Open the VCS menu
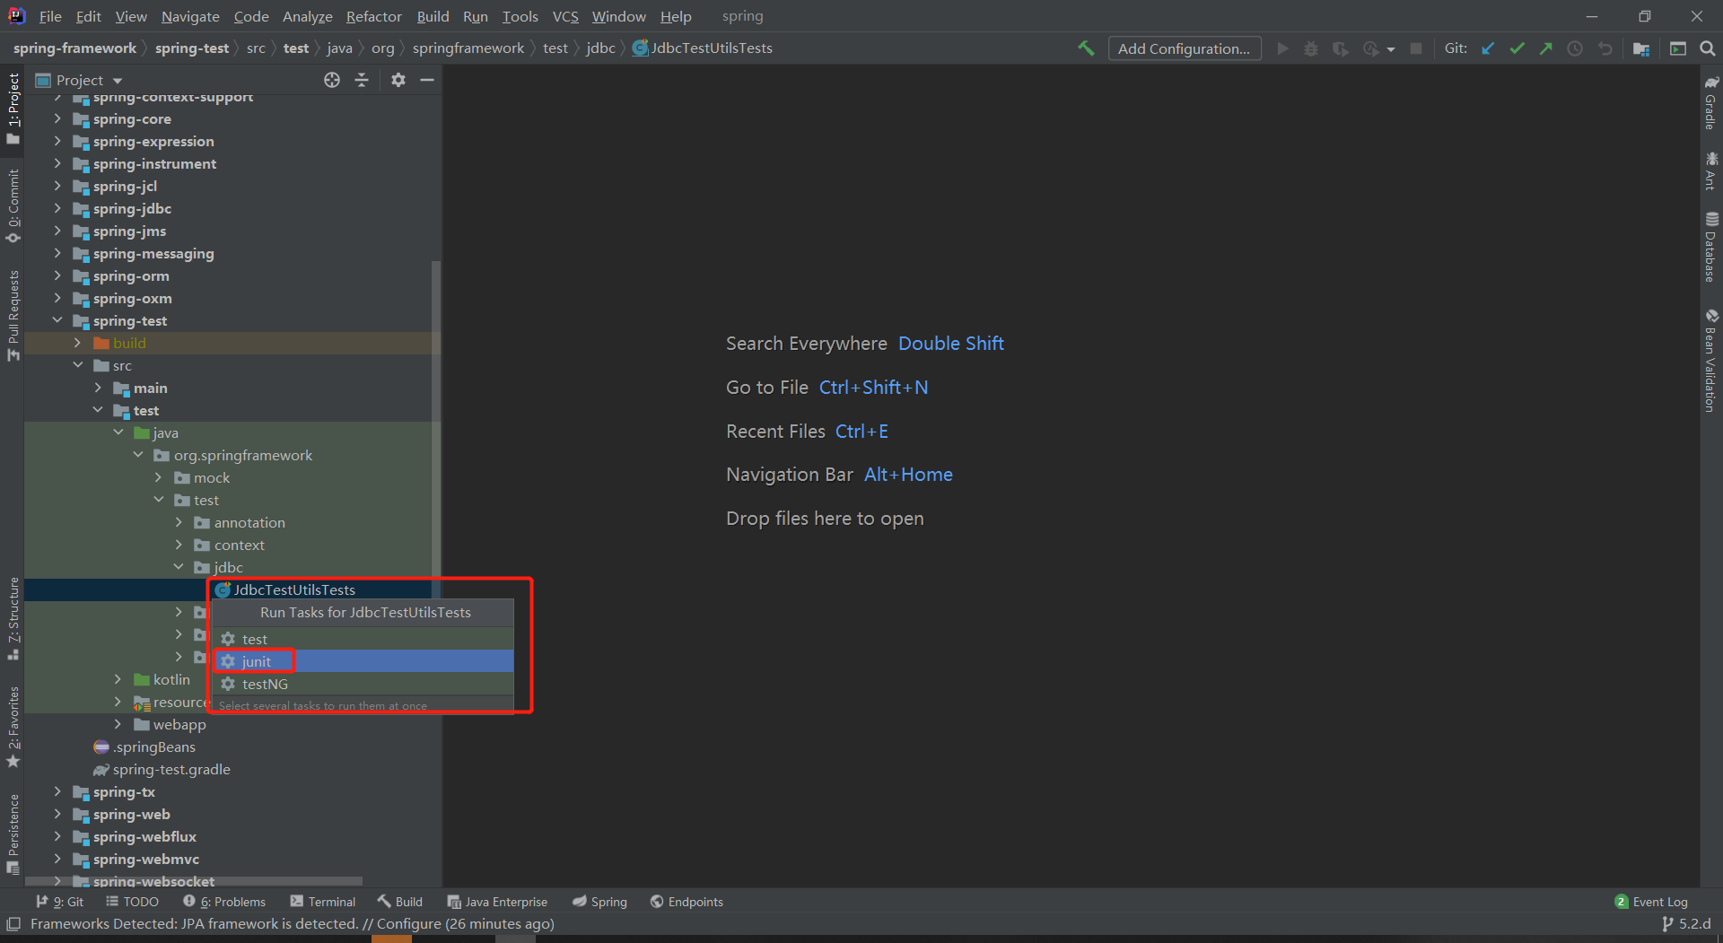The height and width of the screenshot is (943, 1723). 565,16
